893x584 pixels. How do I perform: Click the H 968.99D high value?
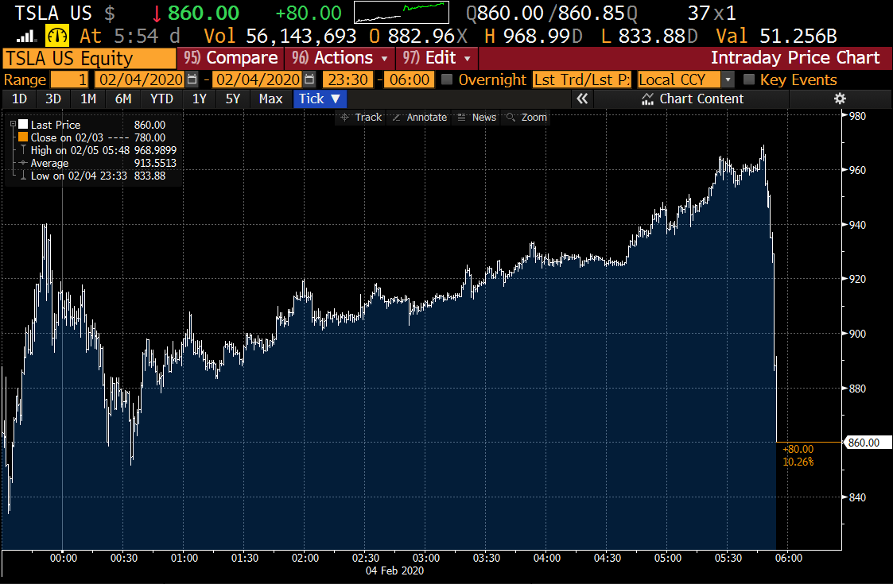tap(534, 36)
